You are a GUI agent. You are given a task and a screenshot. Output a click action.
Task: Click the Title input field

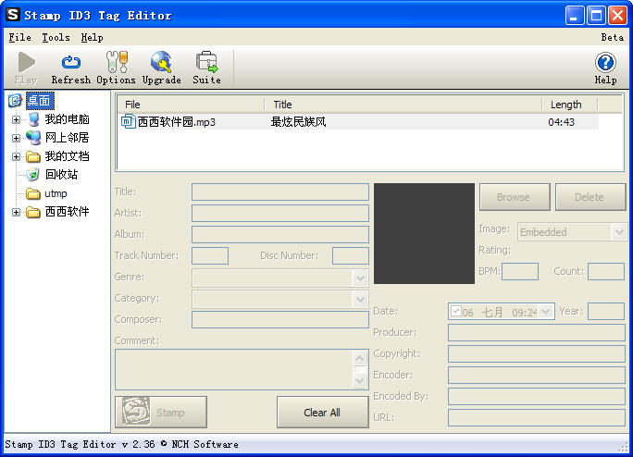(x=280, y=191)
